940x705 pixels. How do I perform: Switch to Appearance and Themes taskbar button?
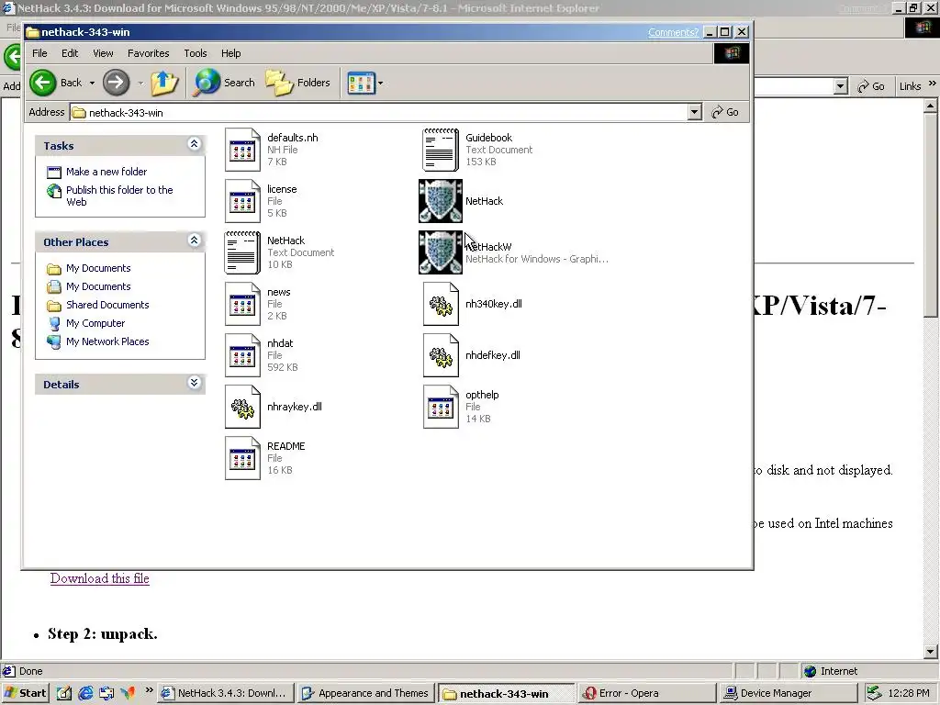pyautogui.click(x=366, y=693)
